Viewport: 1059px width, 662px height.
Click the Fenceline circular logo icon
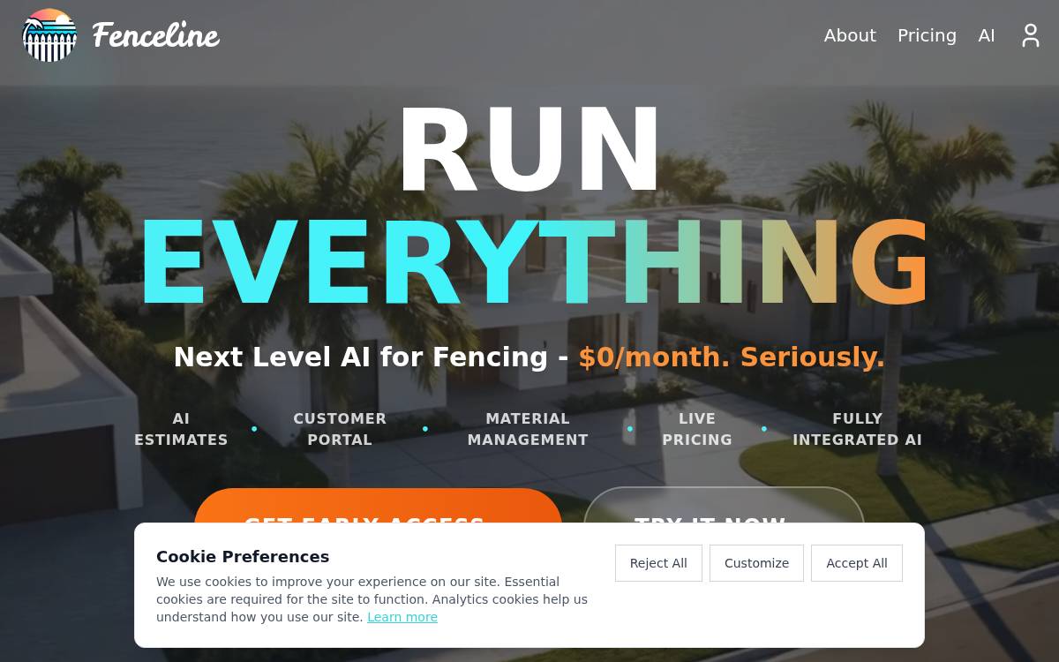49,35
